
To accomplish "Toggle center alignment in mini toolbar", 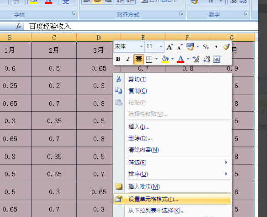I will (139, 59).
